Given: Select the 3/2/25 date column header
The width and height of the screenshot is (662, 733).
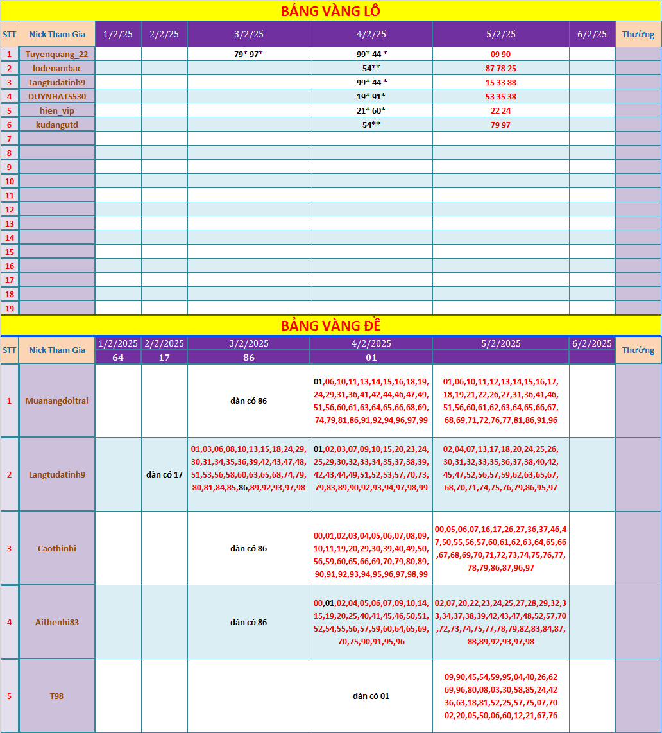Looking at the screenshot, I should point(249,34).
